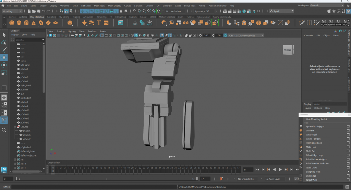
Task: Click Hide Modeling Toolkit menu entry
Action: tap(316, 119)
